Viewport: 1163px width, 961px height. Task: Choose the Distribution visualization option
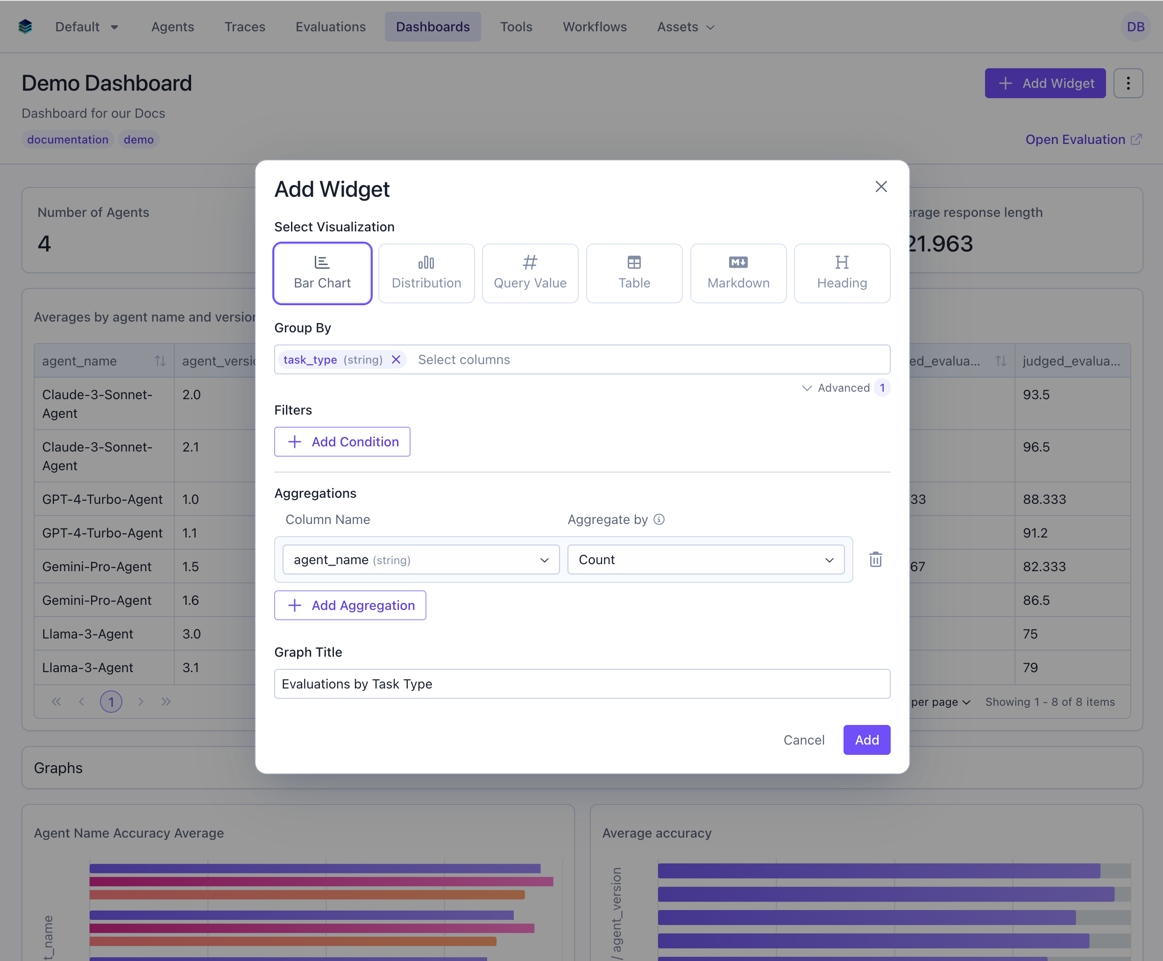coord(426,273)
